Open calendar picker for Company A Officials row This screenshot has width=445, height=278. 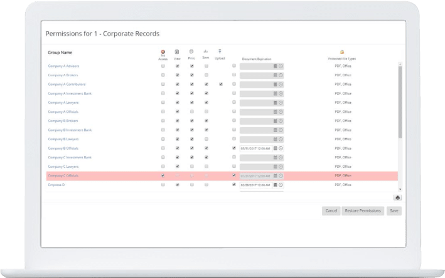point(275,112)
